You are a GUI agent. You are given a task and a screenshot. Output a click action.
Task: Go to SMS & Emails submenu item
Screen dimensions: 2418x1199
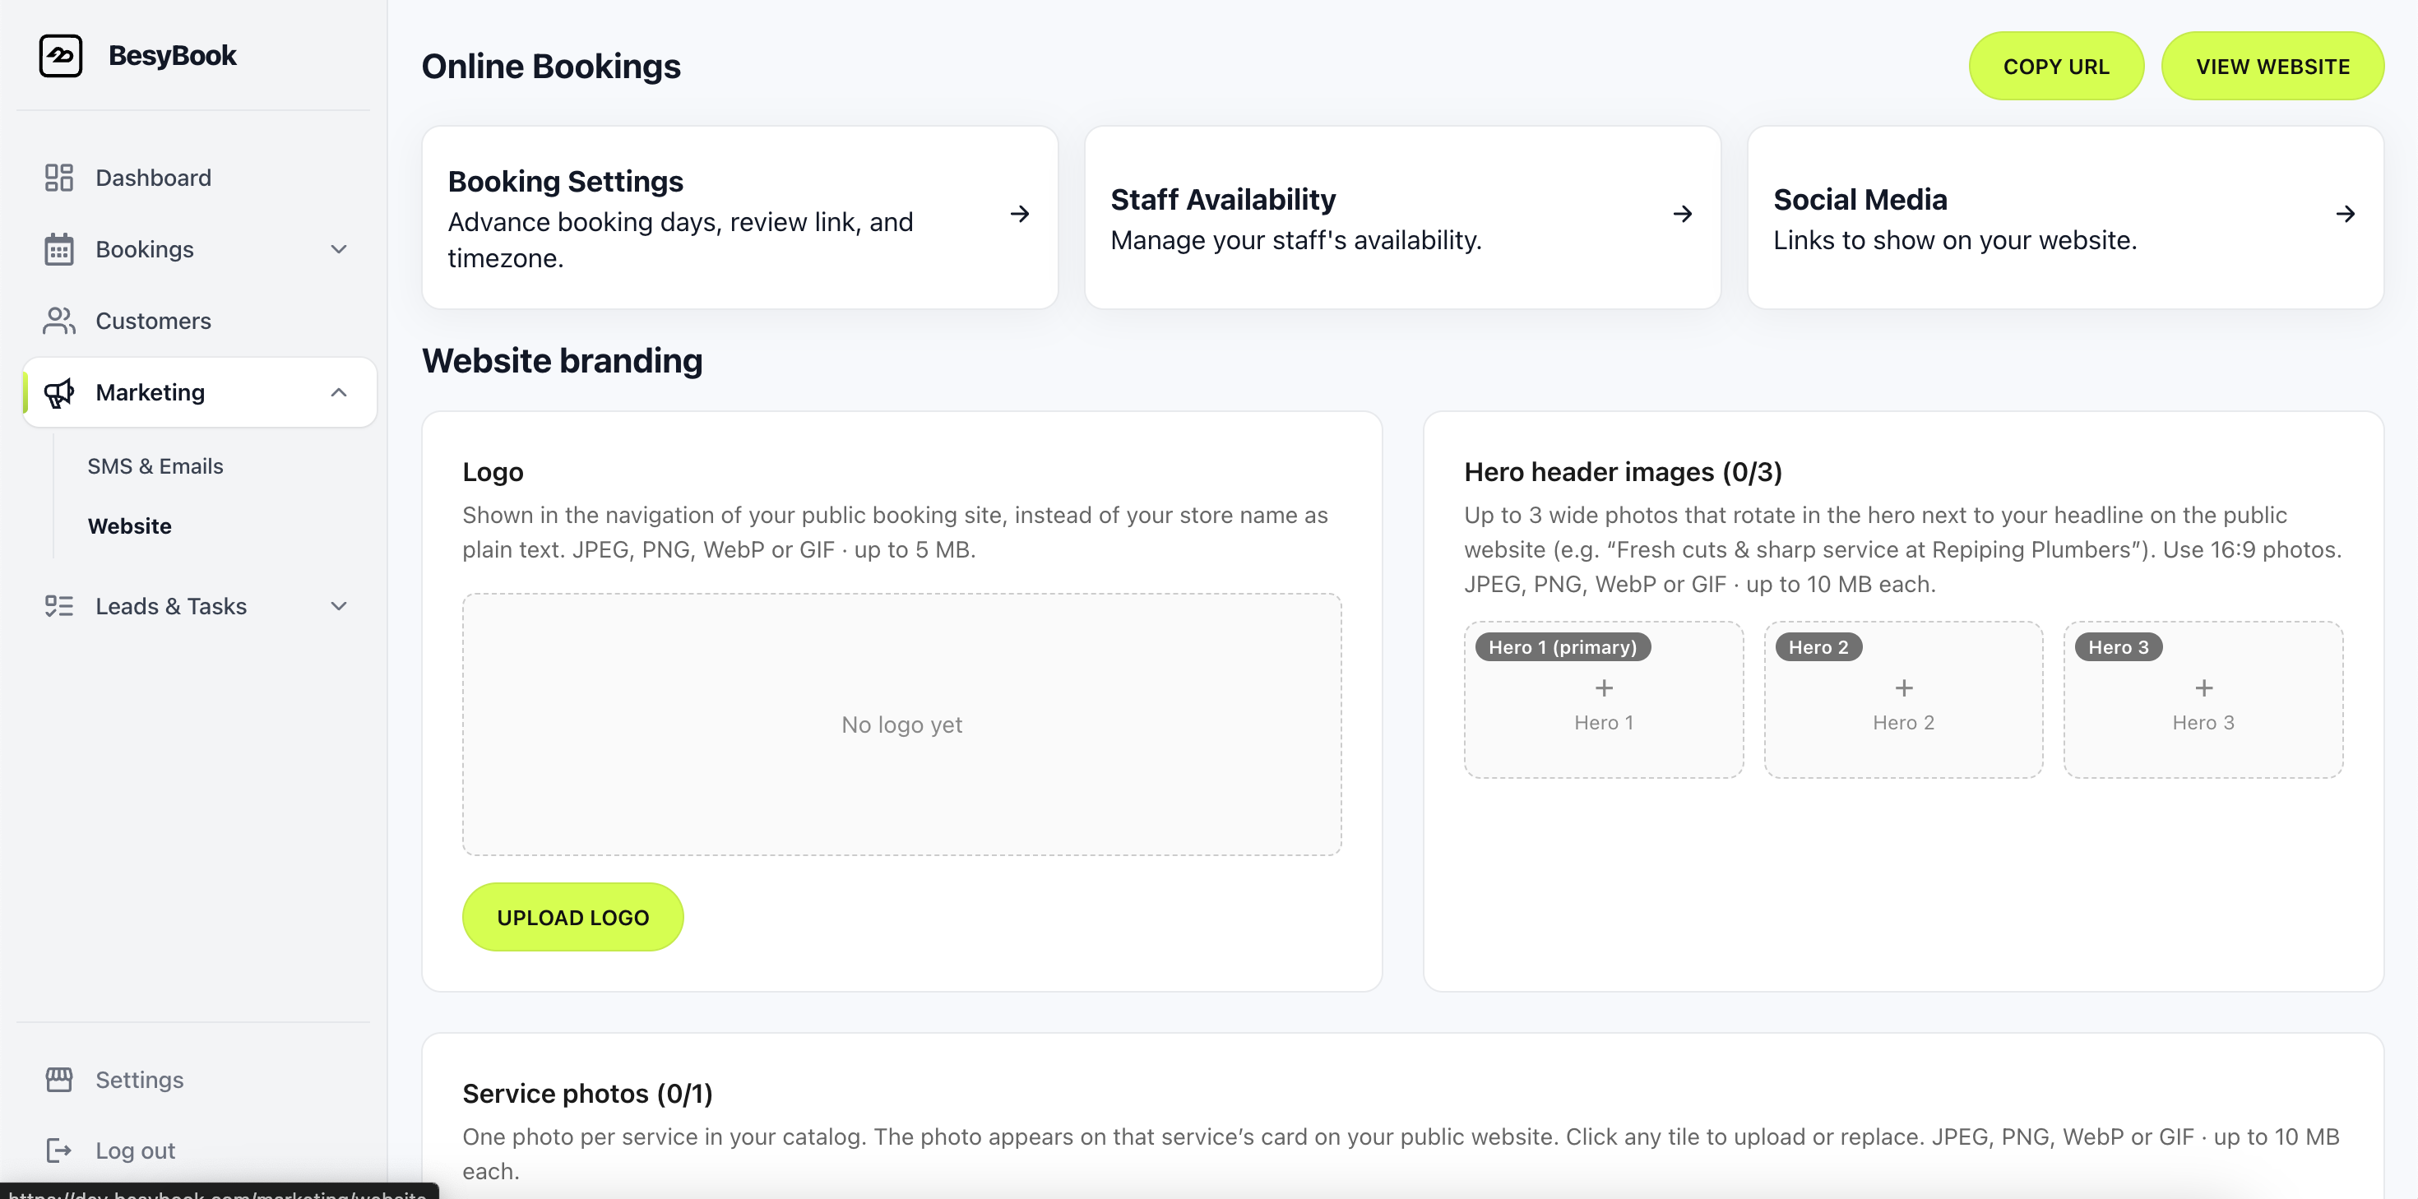pos(155,465)
